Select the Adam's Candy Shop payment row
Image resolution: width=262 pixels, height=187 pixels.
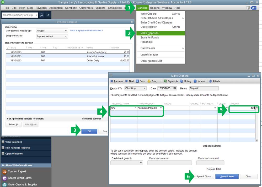pyautogui.click(x=68, y=52)
